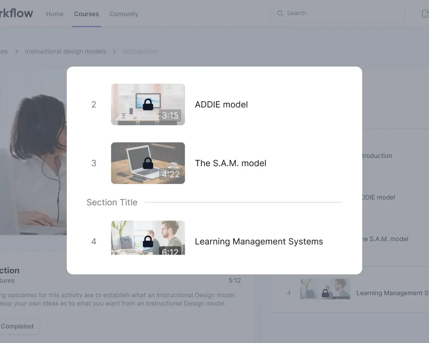Click the background sidebar Introduction entry

pyautogui.click(x=377, y=156)
